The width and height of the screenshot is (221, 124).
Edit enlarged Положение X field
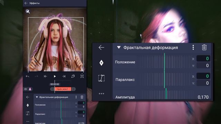[x=203, y=59]
